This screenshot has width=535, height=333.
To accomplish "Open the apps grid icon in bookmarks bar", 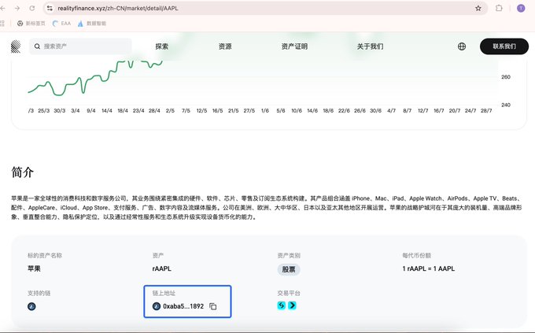I will click(2, 24).
